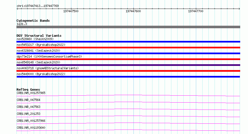Click the blue bar for nsv6326641
The width and height of the screenshot is (248, 134).
[128, 53]
